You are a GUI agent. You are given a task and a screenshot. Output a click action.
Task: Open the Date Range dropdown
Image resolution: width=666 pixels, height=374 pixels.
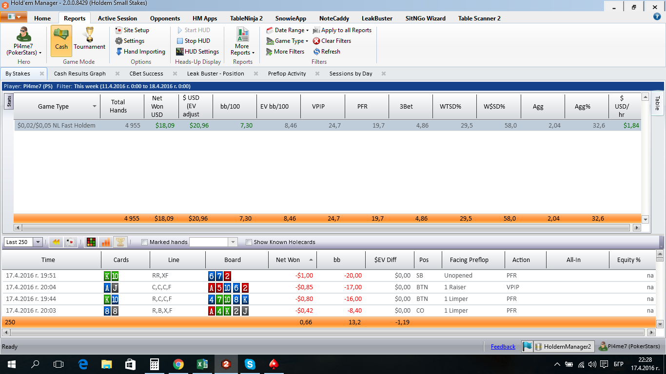288,30
